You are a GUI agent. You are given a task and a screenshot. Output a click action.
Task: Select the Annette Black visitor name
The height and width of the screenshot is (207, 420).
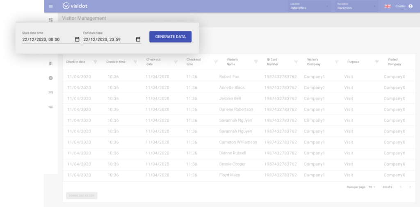(232, 87)
